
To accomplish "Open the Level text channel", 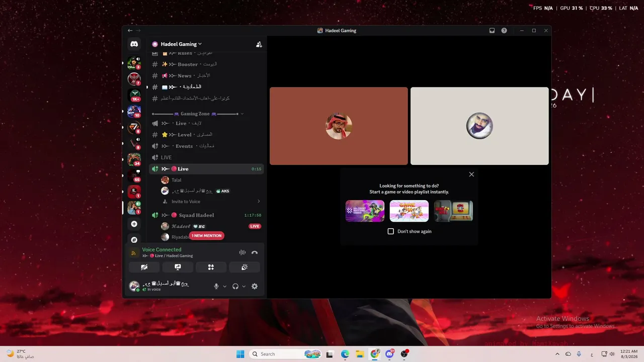I will tap(206, 135).
